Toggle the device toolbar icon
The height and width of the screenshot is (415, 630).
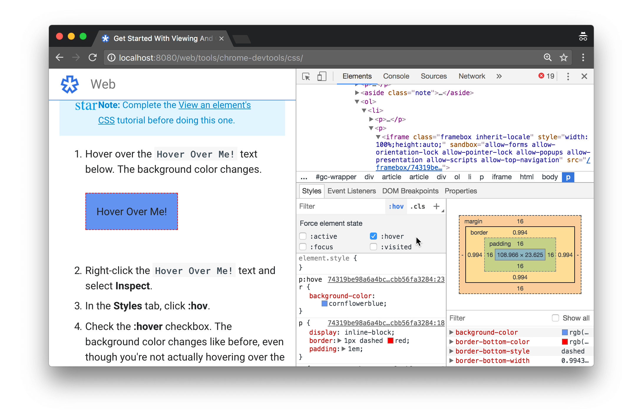[x=322, y=76]
